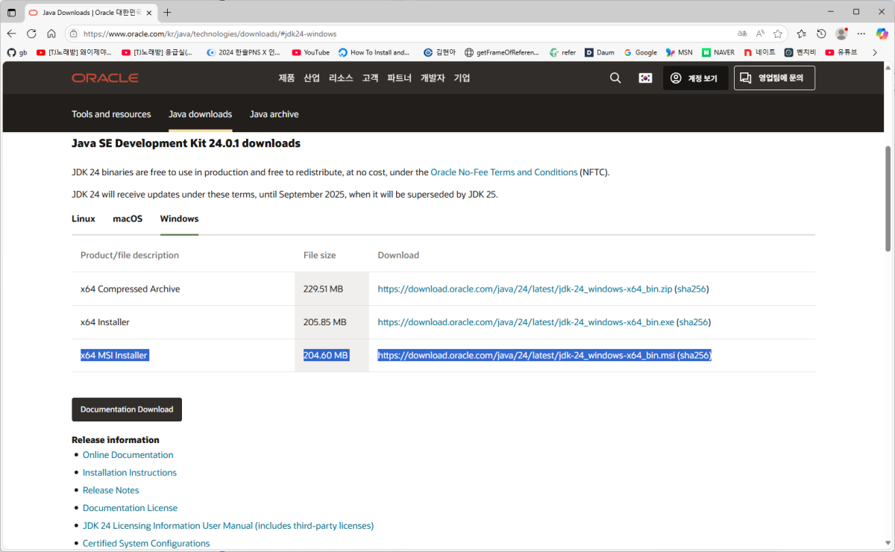Switch to Tools and resources tab

coord(111,114)
